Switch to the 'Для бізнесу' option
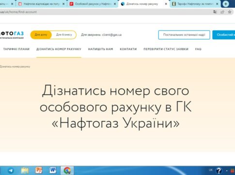 [64, 35]
